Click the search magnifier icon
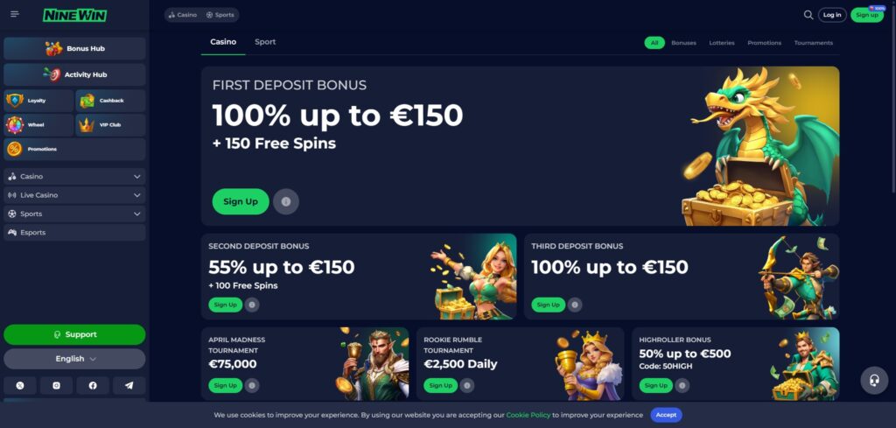 808,15
